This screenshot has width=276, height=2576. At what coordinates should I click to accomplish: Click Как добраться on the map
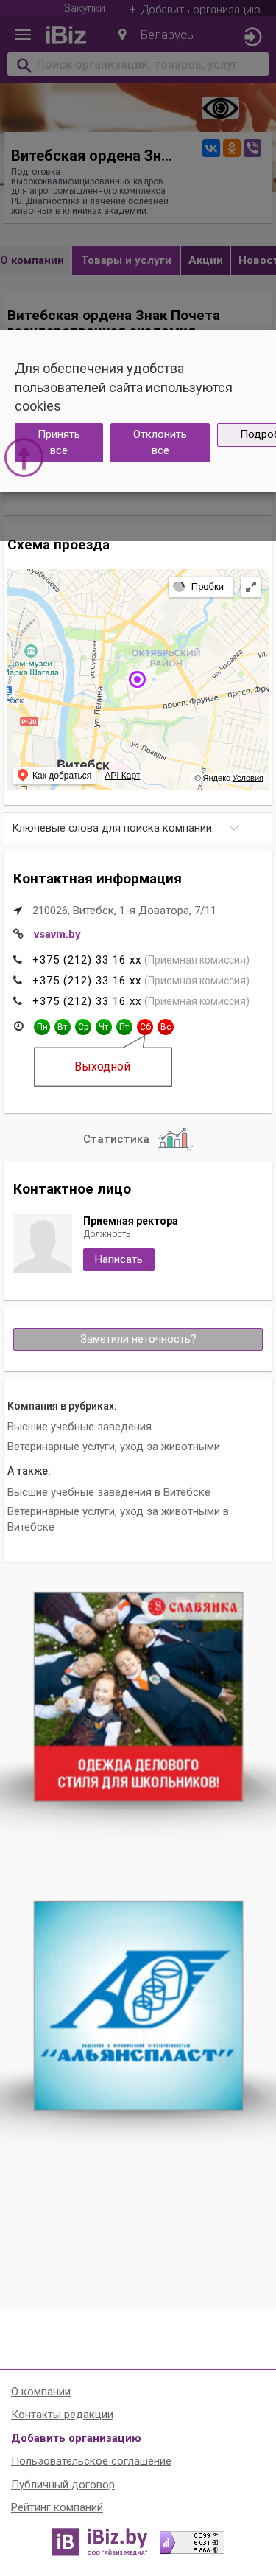[55, 775]
